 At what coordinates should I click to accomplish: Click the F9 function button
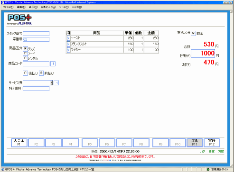[x=160, y=143]
